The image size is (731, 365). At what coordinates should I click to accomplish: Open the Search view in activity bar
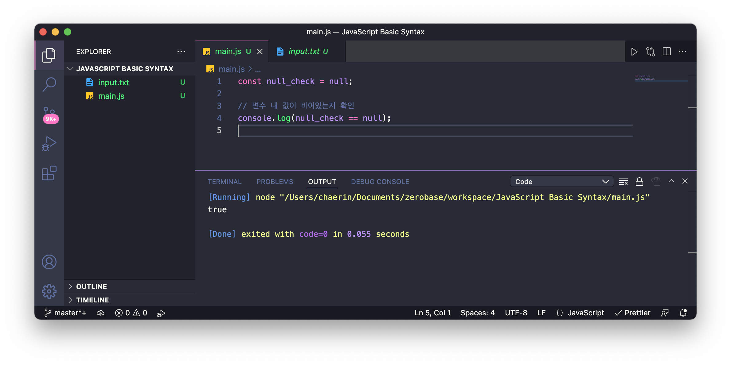tap(49, 84)
